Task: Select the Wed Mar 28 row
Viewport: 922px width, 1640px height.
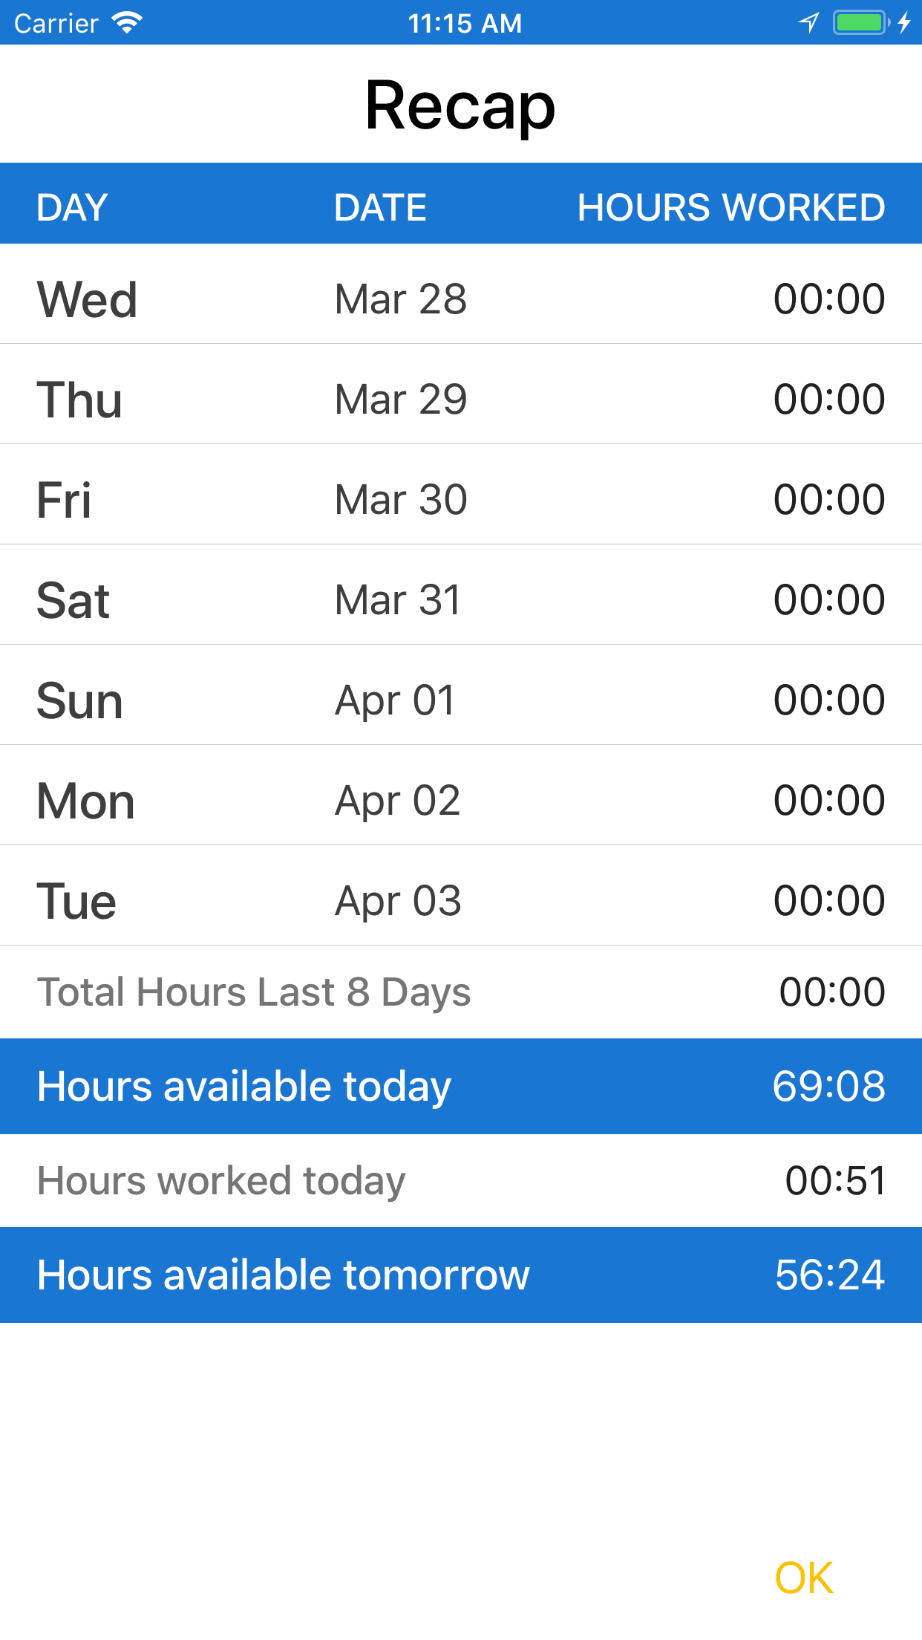Action: [x=460, y=299]
